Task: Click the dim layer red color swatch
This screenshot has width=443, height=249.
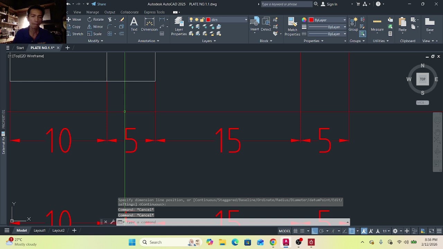Action: [208, 20]
